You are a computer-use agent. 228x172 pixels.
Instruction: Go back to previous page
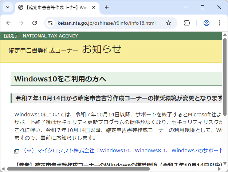click(8, 23)
